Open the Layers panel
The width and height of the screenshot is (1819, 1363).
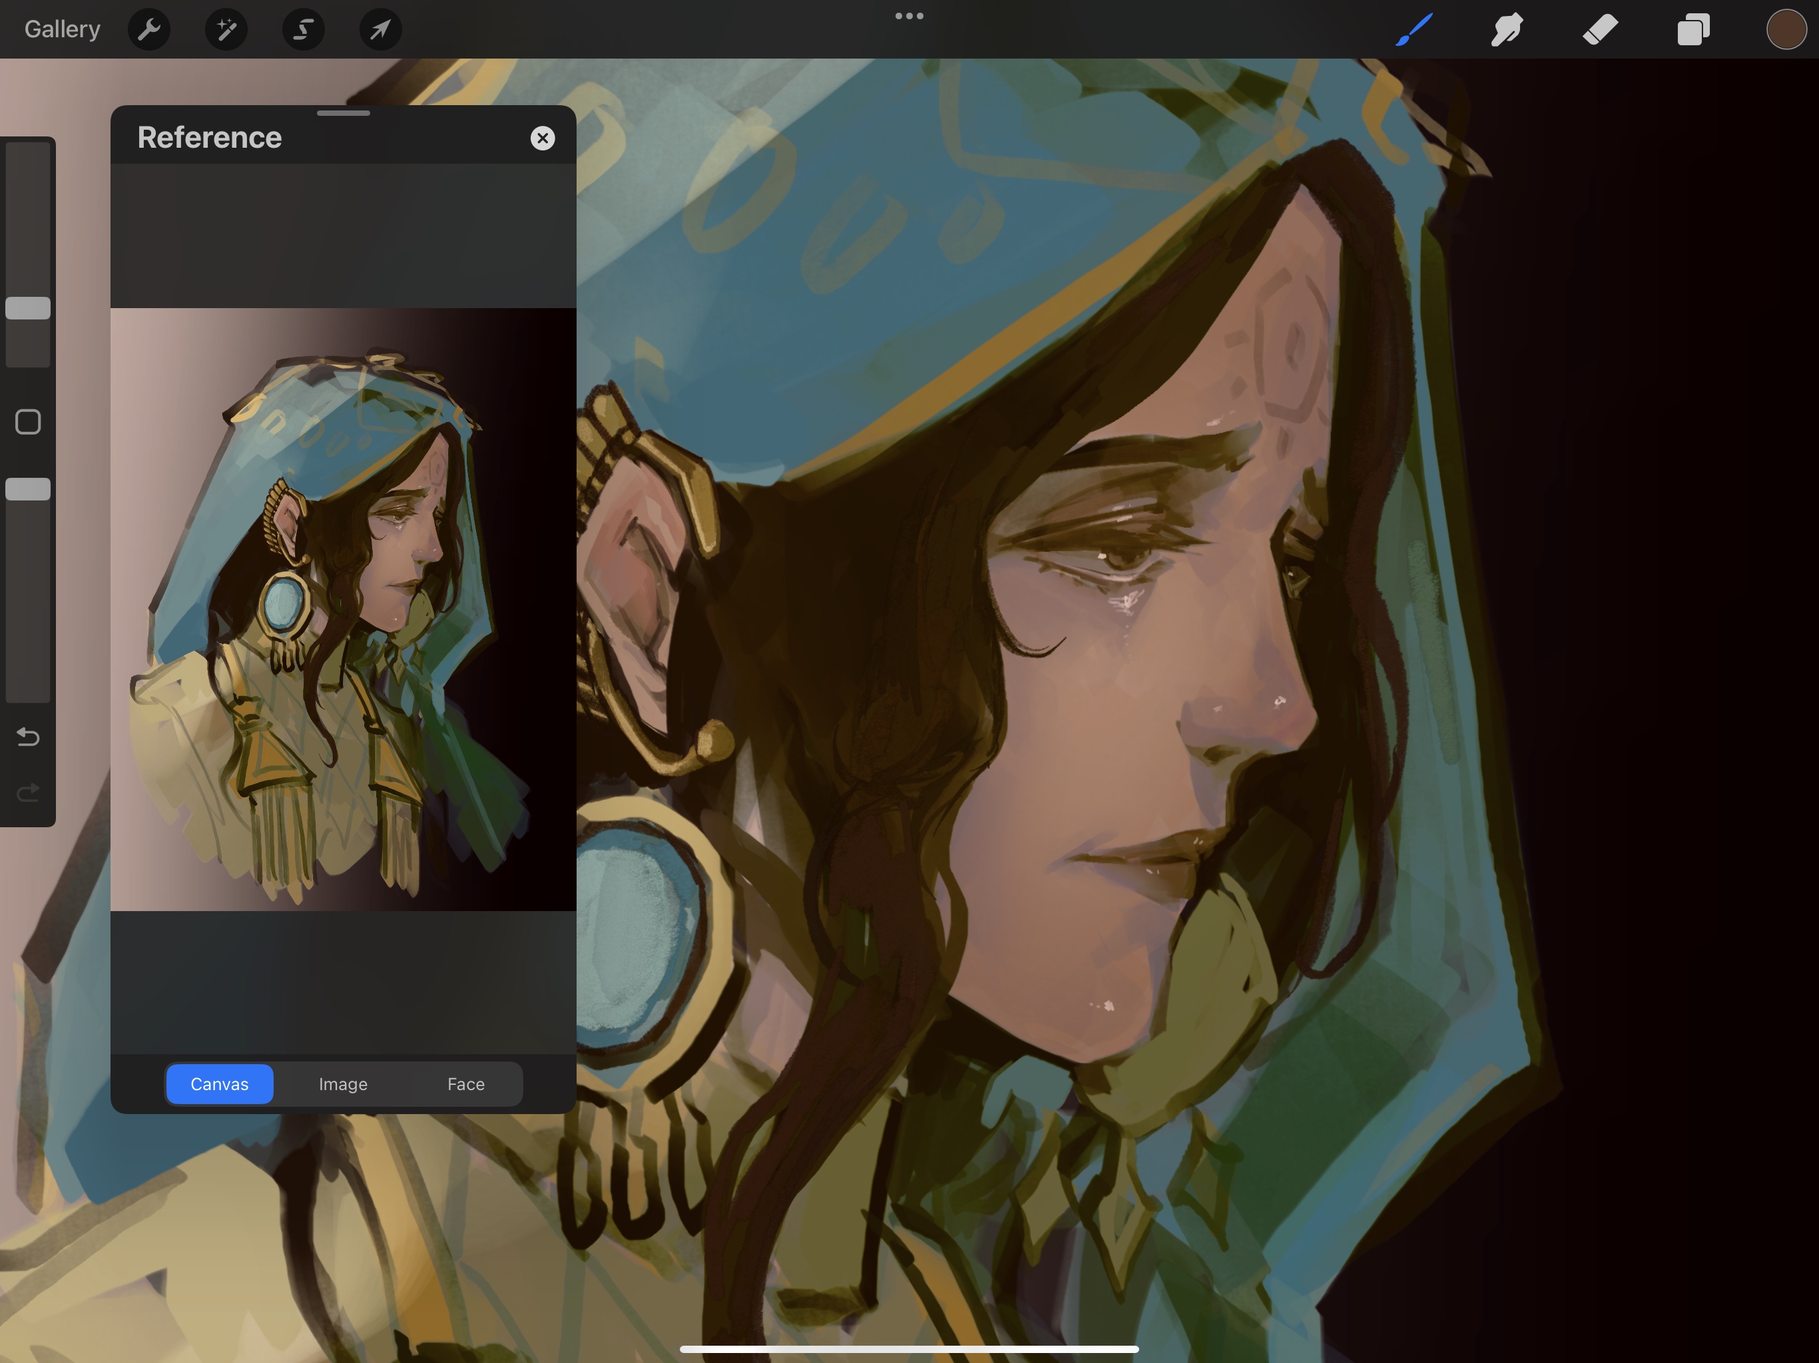coord(1693,29)
